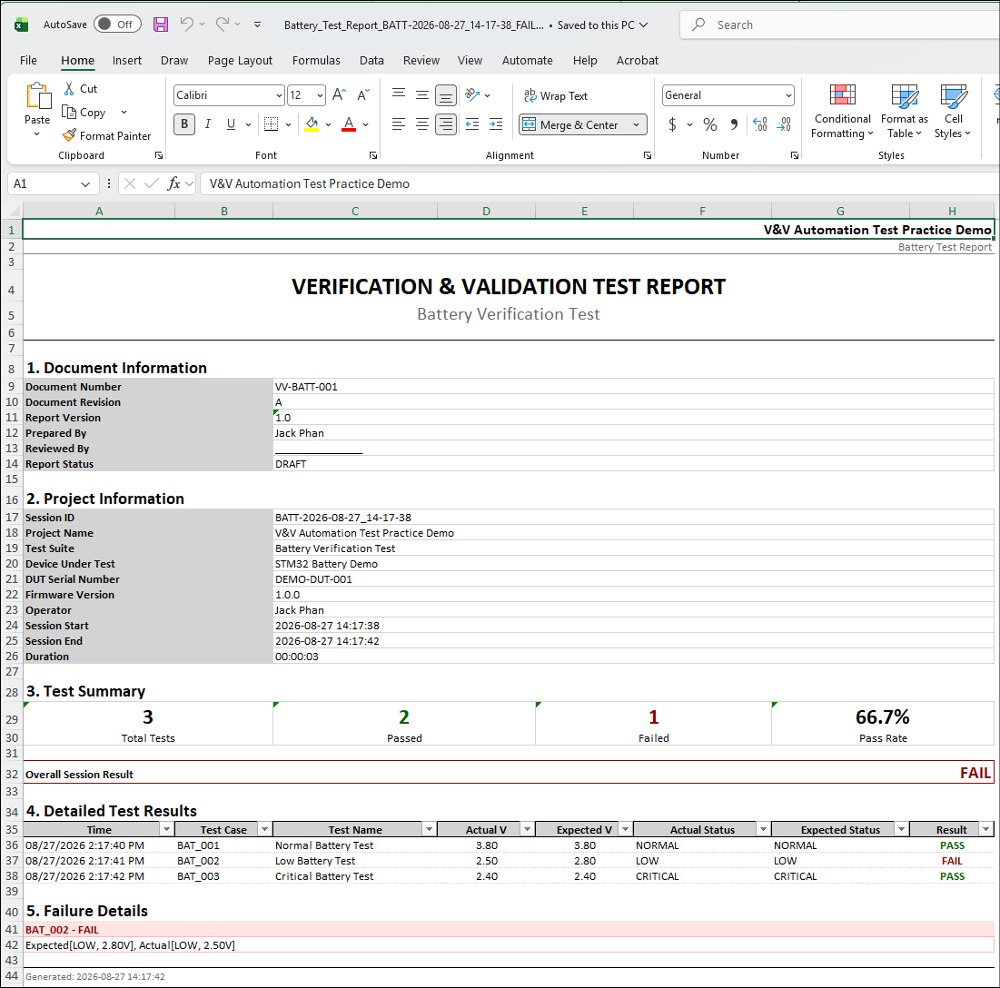The width and height of the screenshot is (1000, 988).
Task: Open the Test Case filter dropdown
Action: coord(264,829)
